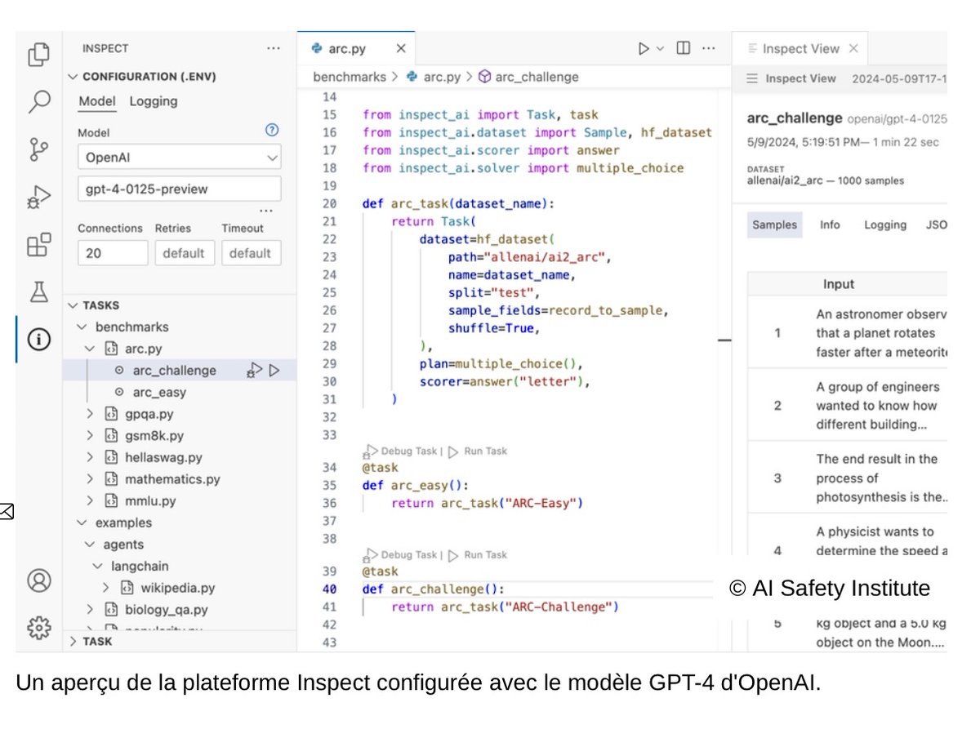Viewport: 980px width, 756px height.
Task: Click the gpt-4-0125-preview model name field
Action: click(180, 189)
